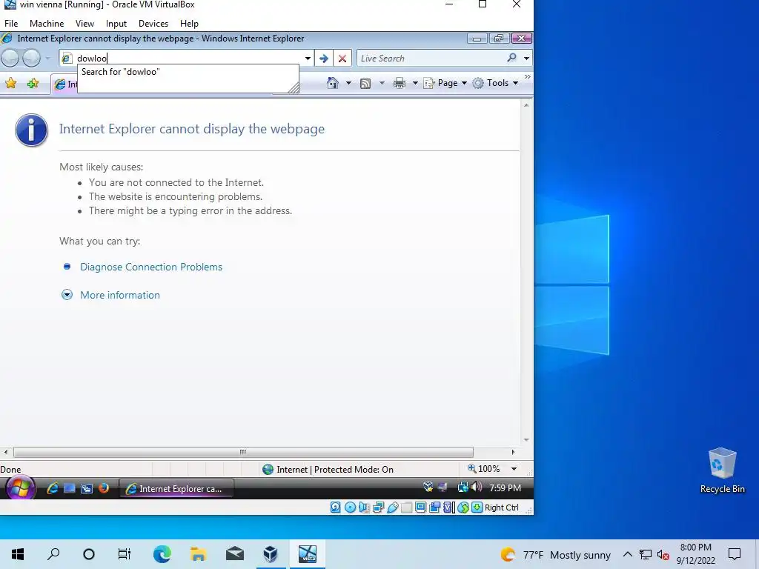Image resolution: width=759 pixels, height=569 pixels.
Task: Open the Favorites Center star icon
Action: click(x=10, y=83)
